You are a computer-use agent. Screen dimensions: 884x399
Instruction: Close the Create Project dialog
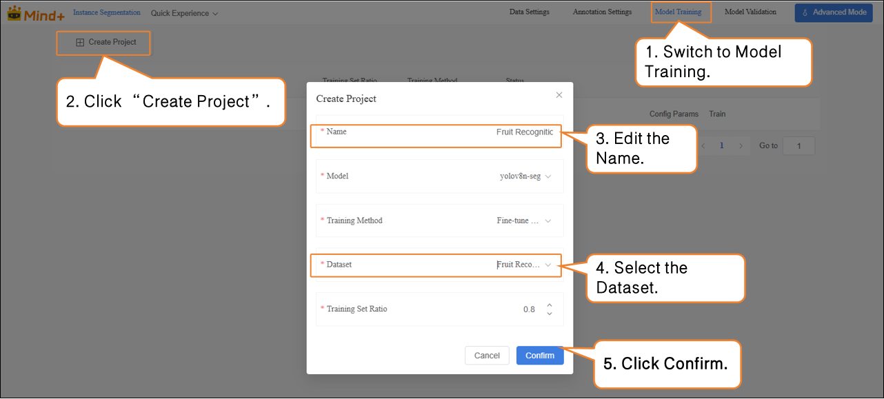point(559,95)
